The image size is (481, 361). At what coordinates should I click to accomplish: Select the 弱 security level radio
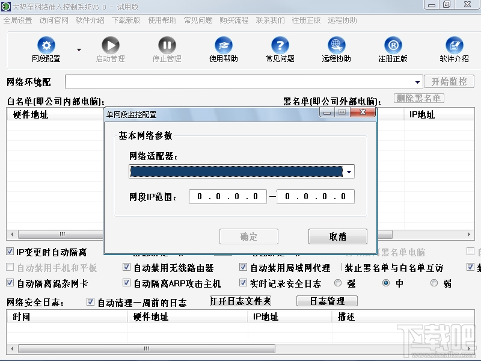click(x=435, y=283)
